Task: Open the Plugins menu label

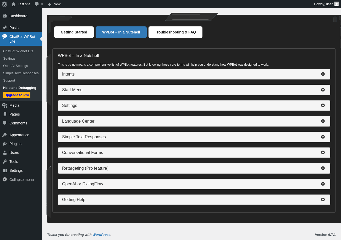Action: point(15,144)
